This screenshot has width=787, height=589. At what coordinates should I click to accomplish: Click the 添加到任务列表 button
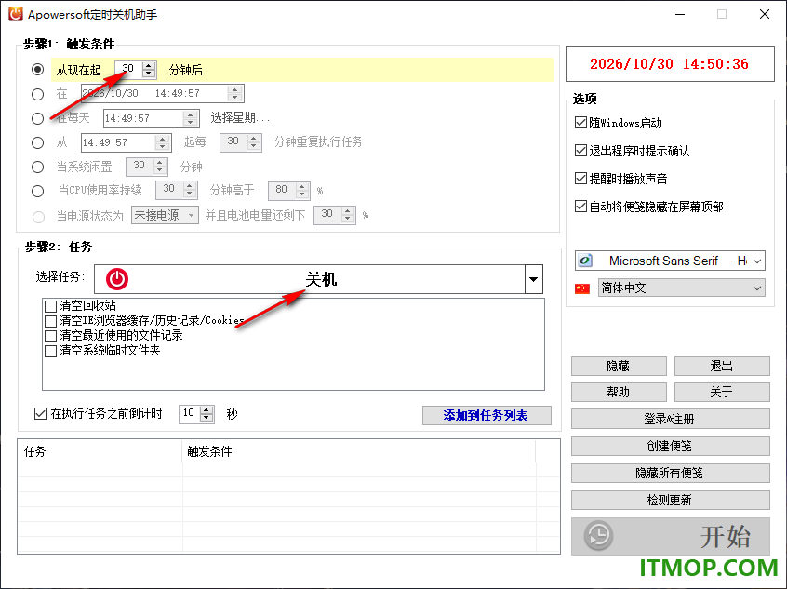click(x=487, y=415)
